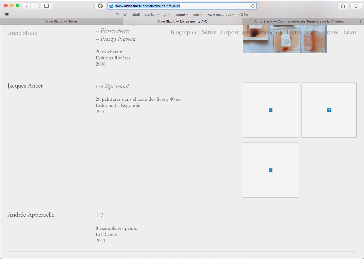
Task: Show all tabs overview icon
Action: point(356,6)
